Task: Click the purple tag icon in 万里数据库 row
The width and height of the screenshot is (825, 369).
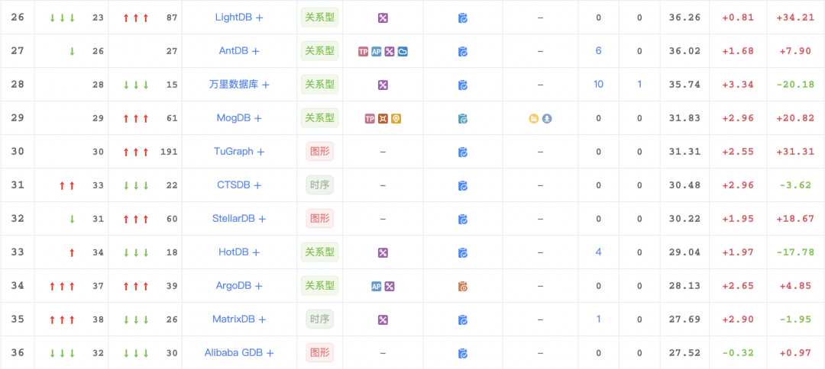Action: [x=383, y=85]
